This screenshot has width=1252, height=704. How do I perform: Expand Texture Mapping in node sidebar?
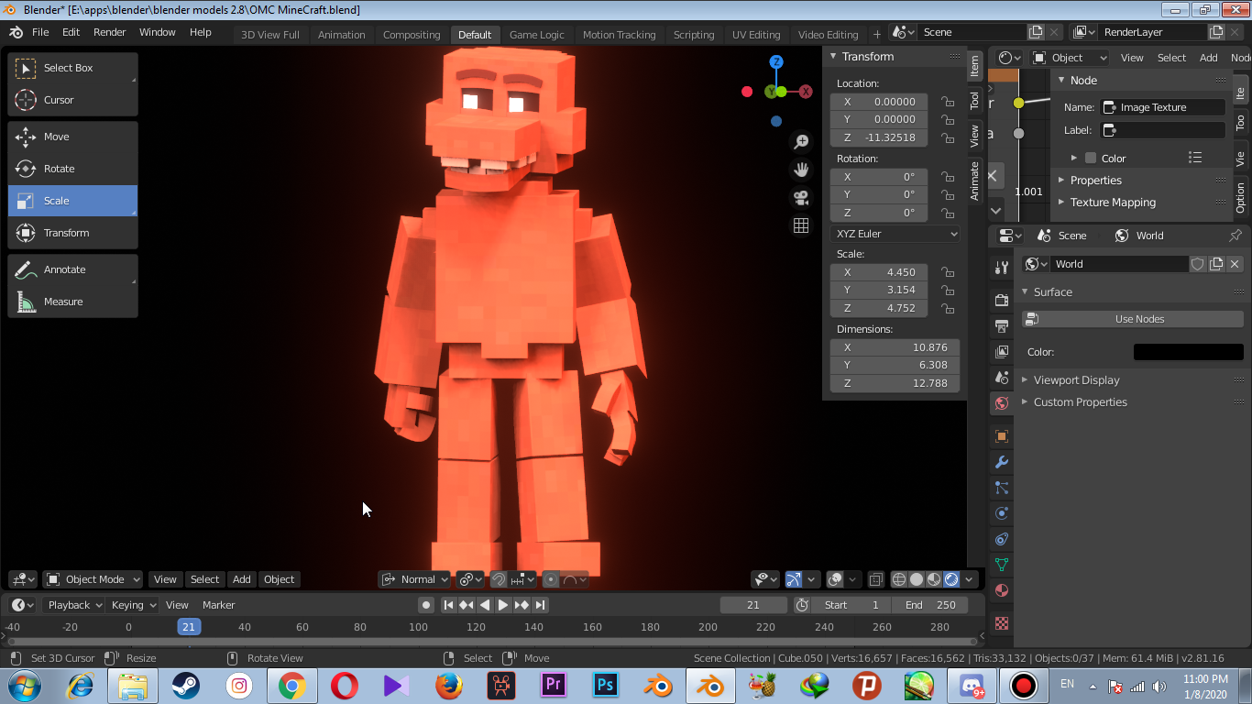click(1113, 203)
